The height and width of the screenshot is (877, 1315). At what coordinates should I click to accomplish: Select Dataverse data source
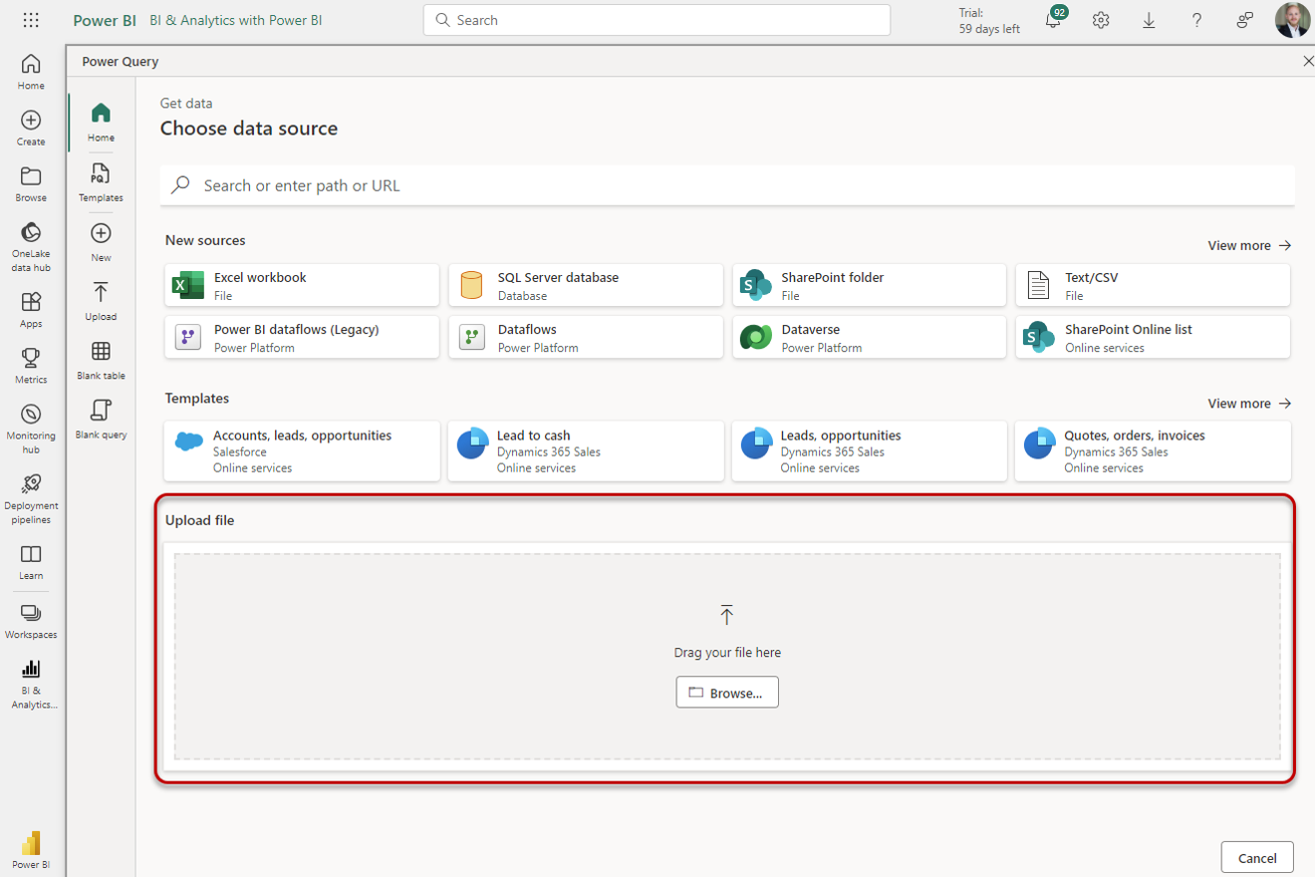click(x=870, y=338)
